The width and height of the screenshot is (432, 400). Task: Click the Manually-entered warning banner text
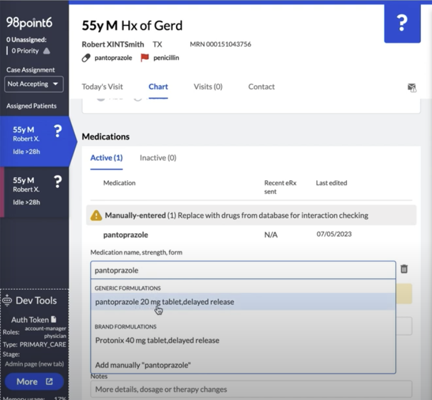click(236, 215)
